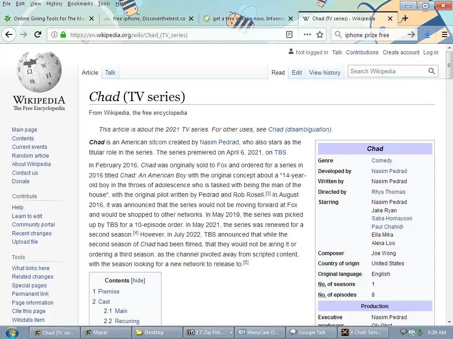
Task: Open the sitcom link
Action: tap(158, 142)
